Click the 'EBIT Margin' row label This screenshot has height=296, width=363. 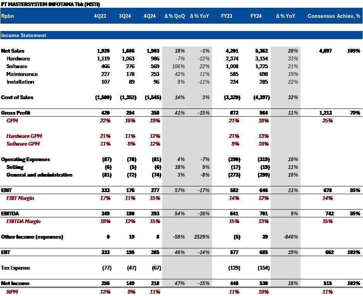click(x=20, y=198)
